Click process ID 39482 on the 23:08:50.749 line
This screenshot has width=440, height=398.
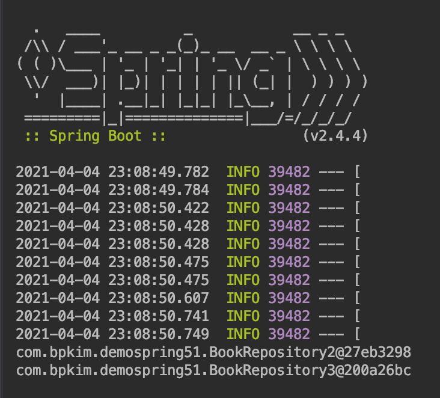click(x=289, y=334)
